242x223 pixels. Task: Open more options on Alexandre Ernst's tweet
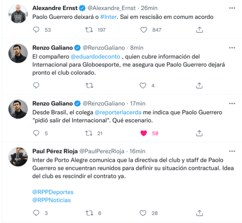232,8
